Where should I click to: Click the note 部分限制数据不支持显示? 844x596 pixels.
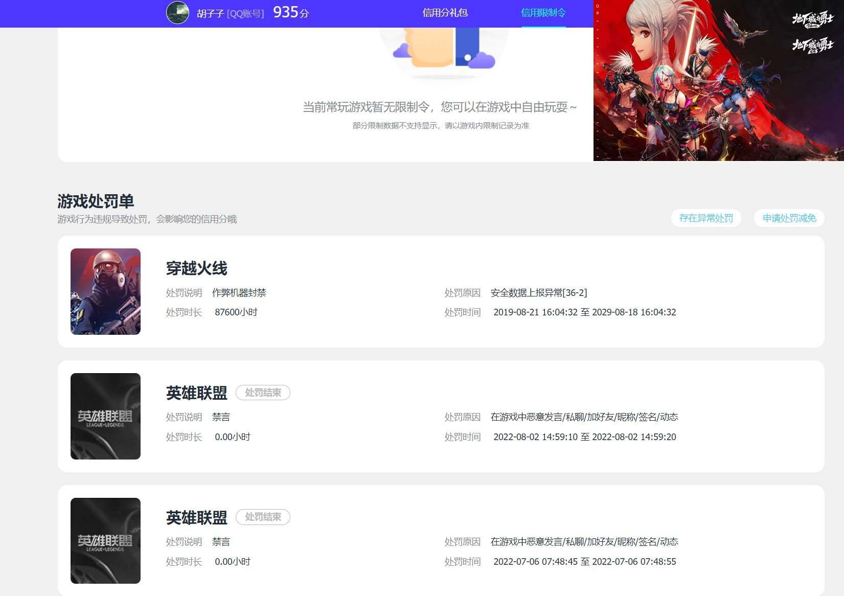(x=441, y=126)
